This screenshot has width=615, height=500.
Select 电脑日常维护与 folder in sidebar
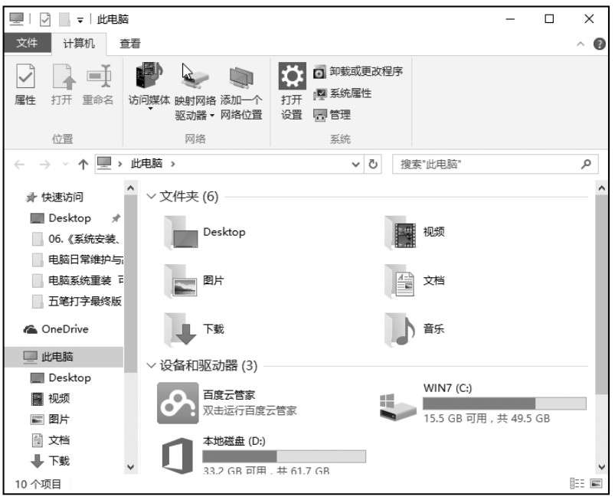tap(77, 260)
